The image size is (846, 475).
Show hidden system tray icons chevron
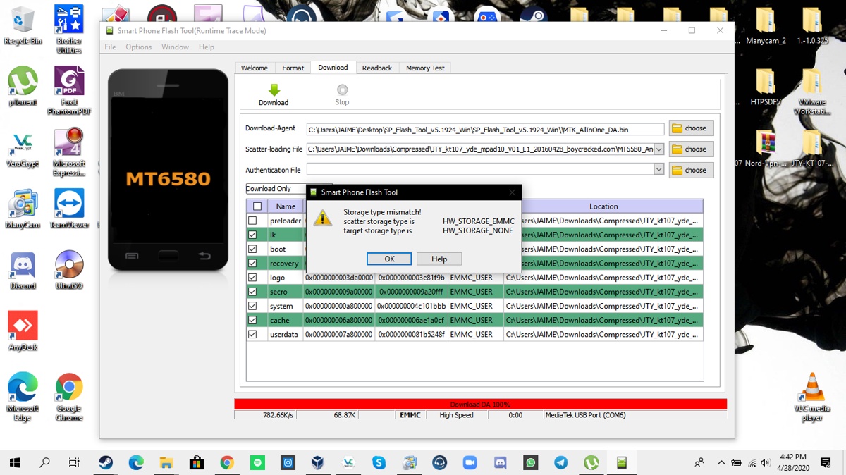[721, 462]
